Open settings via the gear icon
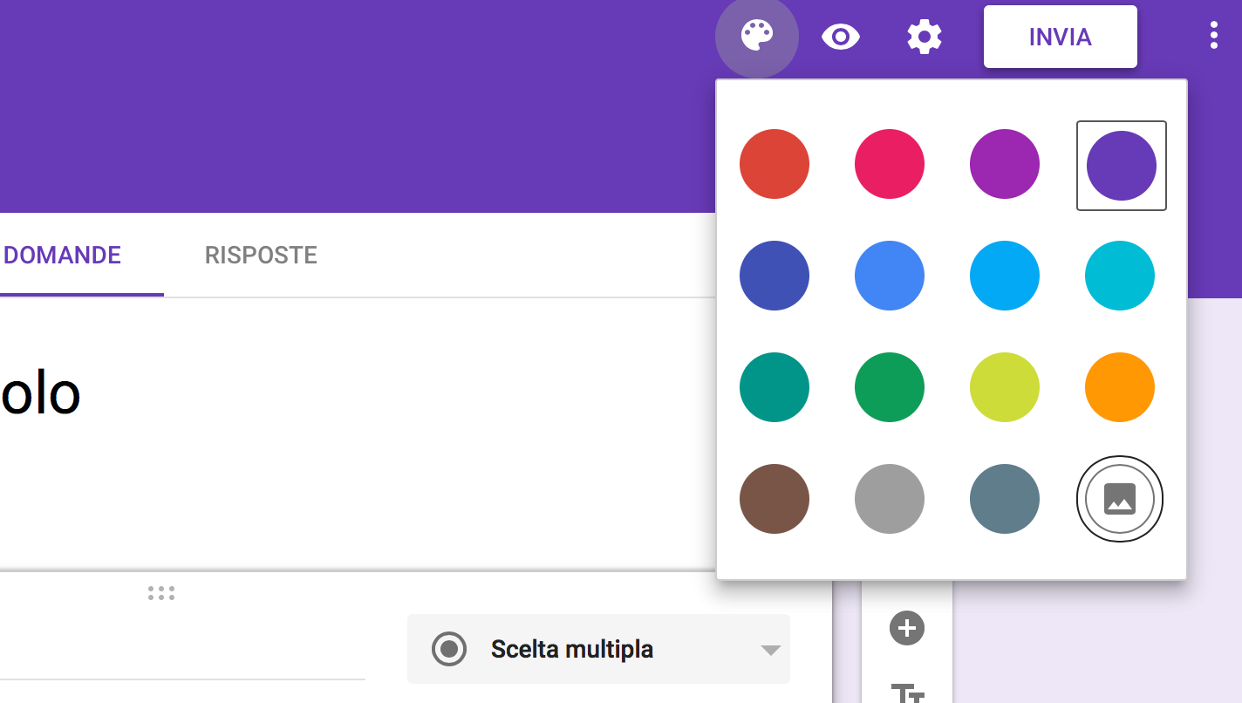 [x=924, y=37]
